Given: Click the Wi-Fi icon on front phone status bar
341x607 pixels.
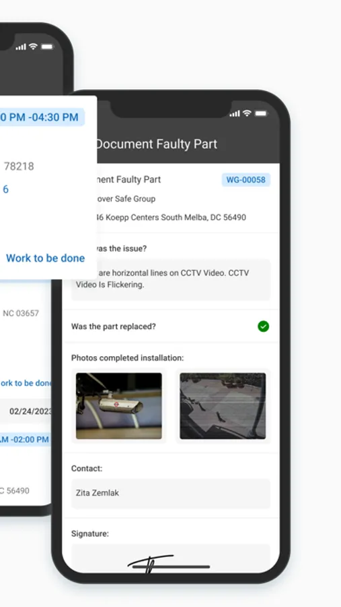Looking at the screenshot, I should pos(247,113).
